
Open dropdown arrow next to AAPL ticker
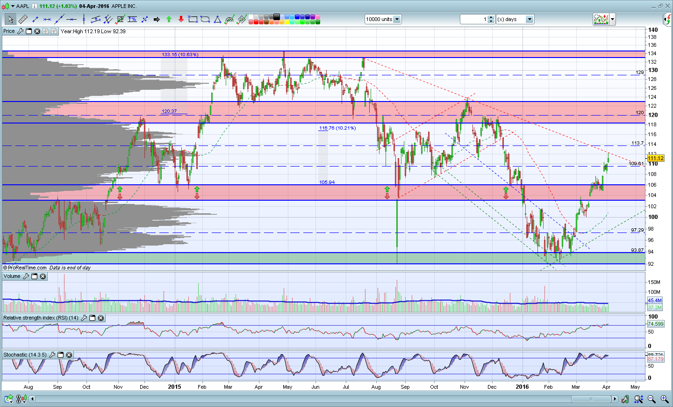(x=13, y=6)
